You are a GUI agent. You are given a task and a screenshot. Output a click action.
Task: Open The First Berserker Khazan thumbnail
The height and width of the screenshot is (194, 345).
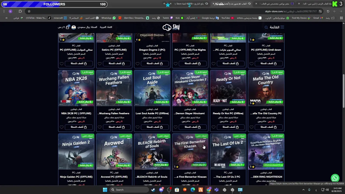click(190, 152)
